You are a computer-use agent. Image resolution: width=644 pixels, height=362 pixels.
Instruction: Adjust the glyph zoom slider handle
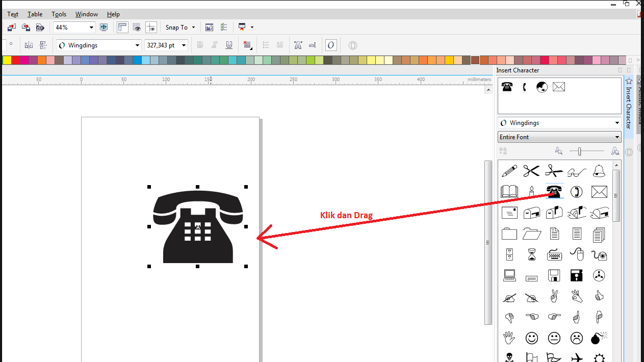[x=579, y=151]
